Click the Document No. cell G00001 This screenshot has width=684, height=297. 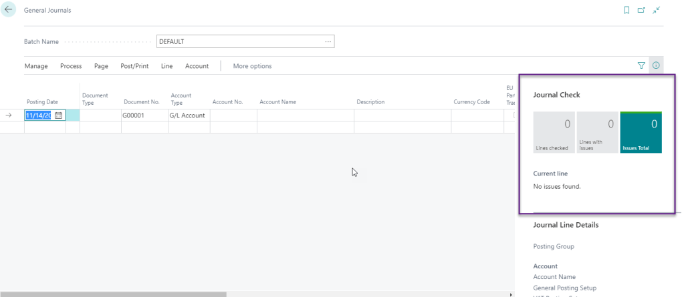point(144,115)
